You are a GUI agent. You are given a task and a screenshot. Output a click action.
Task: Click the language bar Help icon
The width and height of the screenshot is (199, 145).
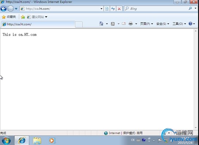coord(143,140)
